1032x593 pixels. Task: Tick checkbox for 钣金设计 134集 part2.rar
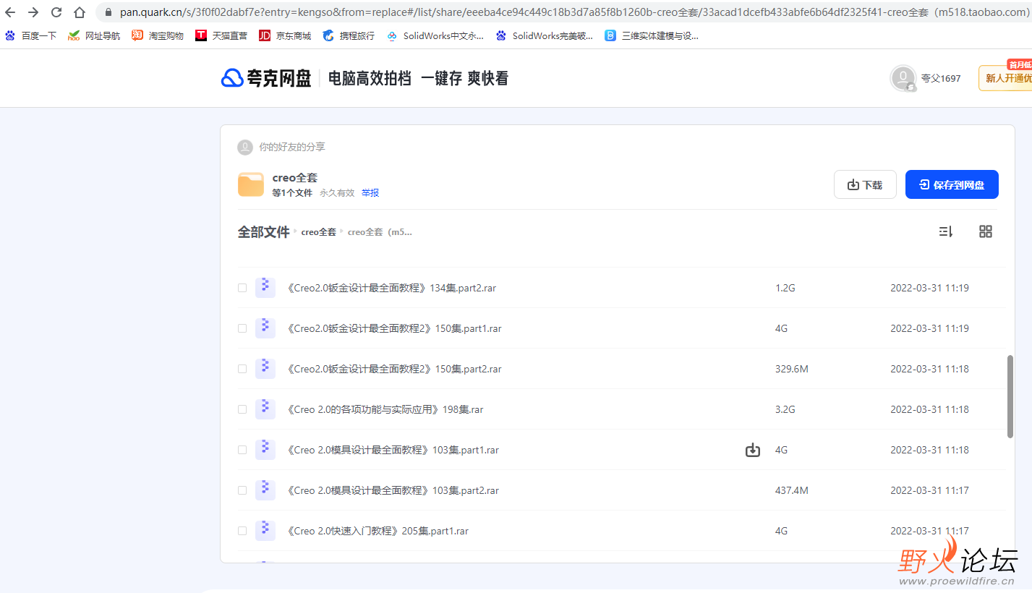coord(242,288)
